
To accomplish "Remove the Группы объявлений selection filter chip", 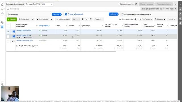I will tap(117, 14).
